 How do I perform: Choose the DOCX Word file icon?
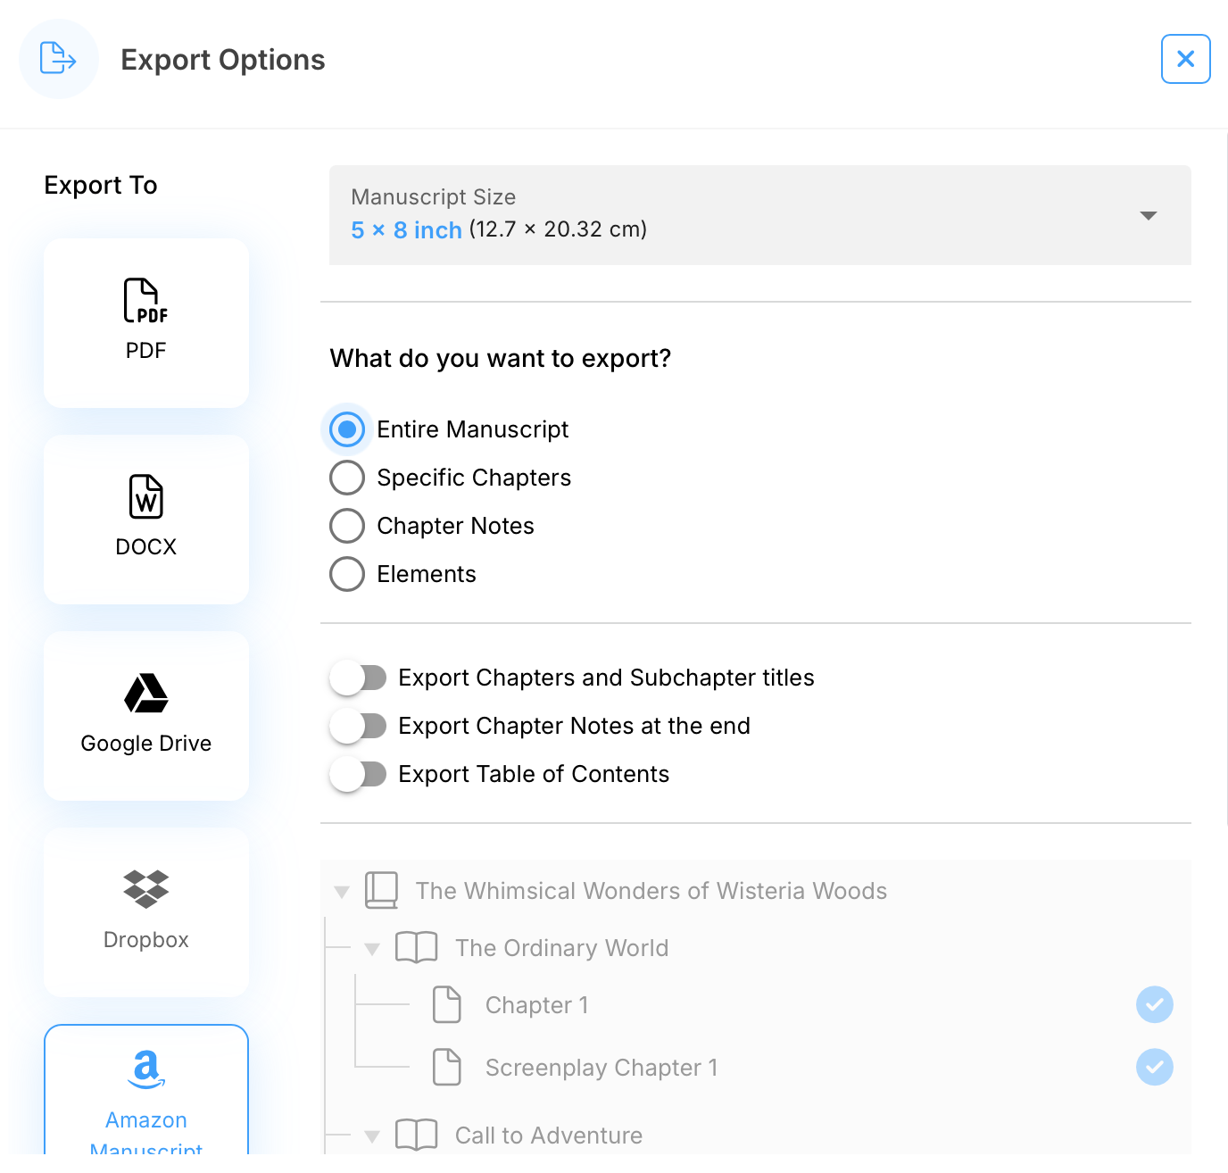point(145,497)
